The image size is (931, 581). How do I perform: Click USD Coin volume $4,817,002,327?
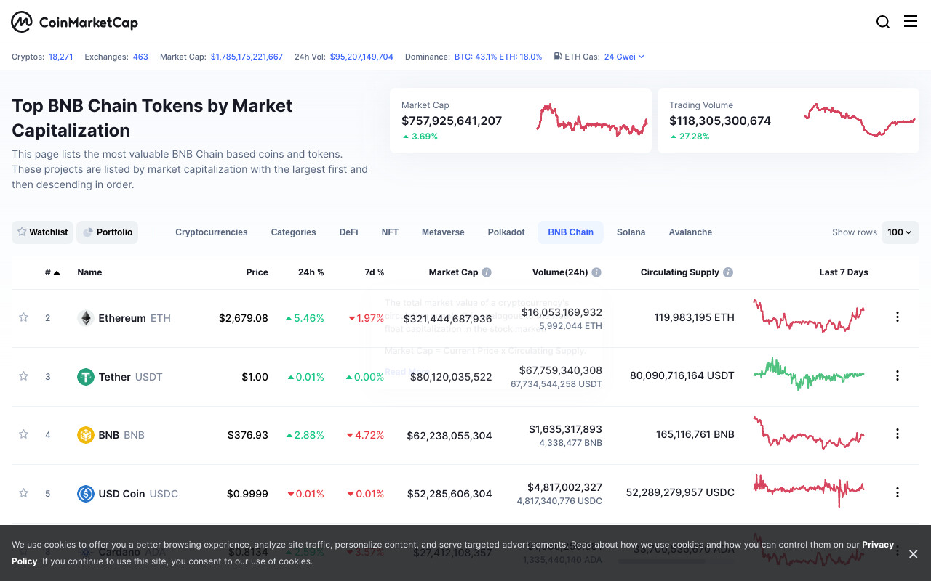pos(565,487)
